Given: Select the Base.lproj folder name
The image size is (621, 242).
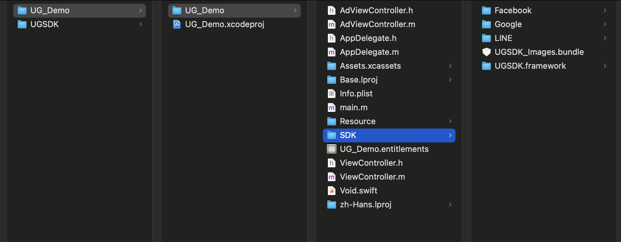Looking at the screenshot, I should coord(359,80).
